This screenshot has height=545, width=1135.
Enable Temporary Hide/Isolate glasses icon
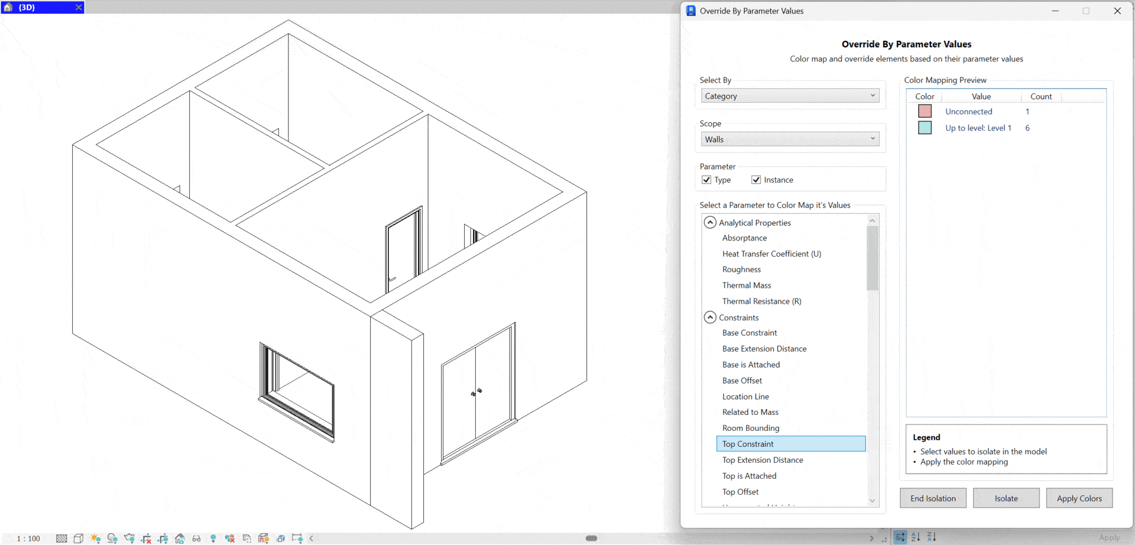[197, 538]
